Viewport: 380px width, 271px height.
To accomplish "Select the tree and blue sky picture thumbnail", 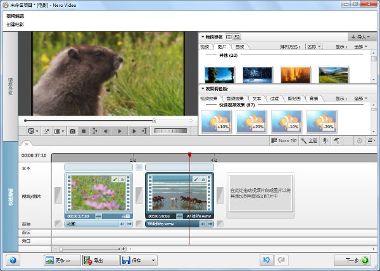I will tap(220, 75).
